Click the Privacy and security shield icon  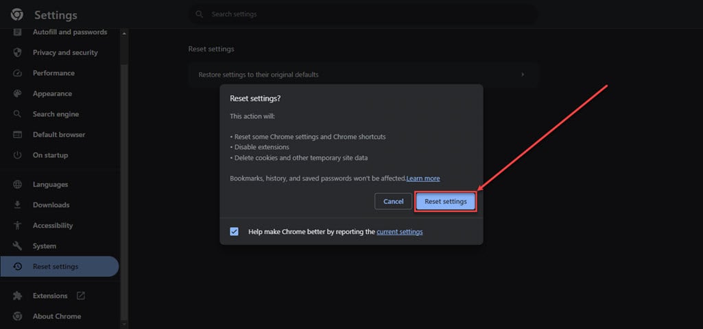[x=17, y=53]
